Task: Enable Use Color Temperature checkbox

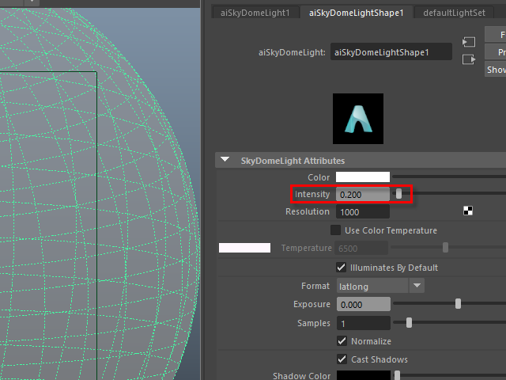Action: tap(336, 230)
